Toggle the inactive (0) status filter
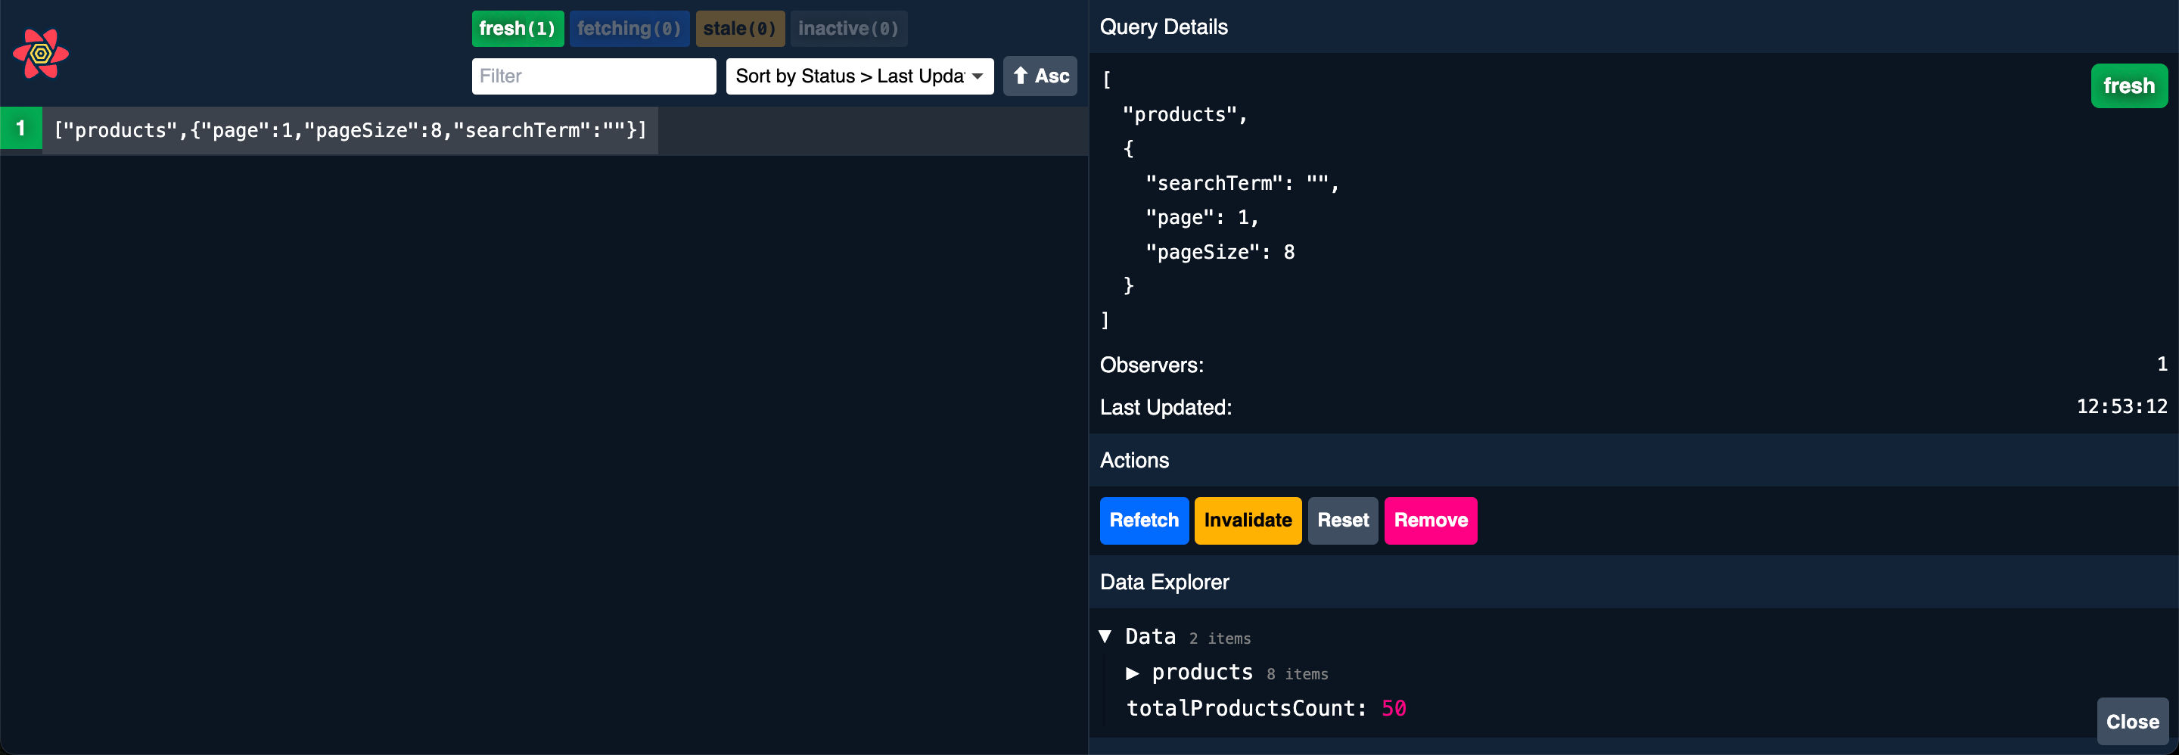Viewport: 2179px width, 755px height. pos(847,29)
